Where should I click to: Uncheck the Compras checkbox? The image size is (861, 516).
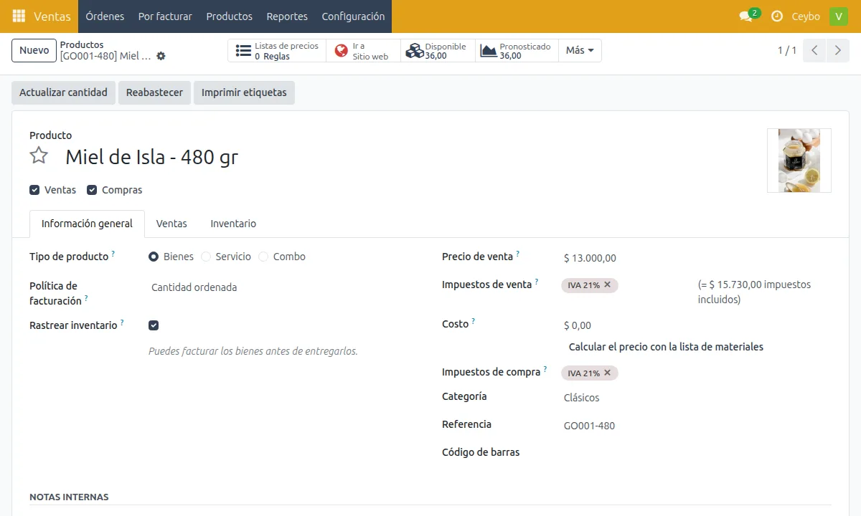coord(92,190)
